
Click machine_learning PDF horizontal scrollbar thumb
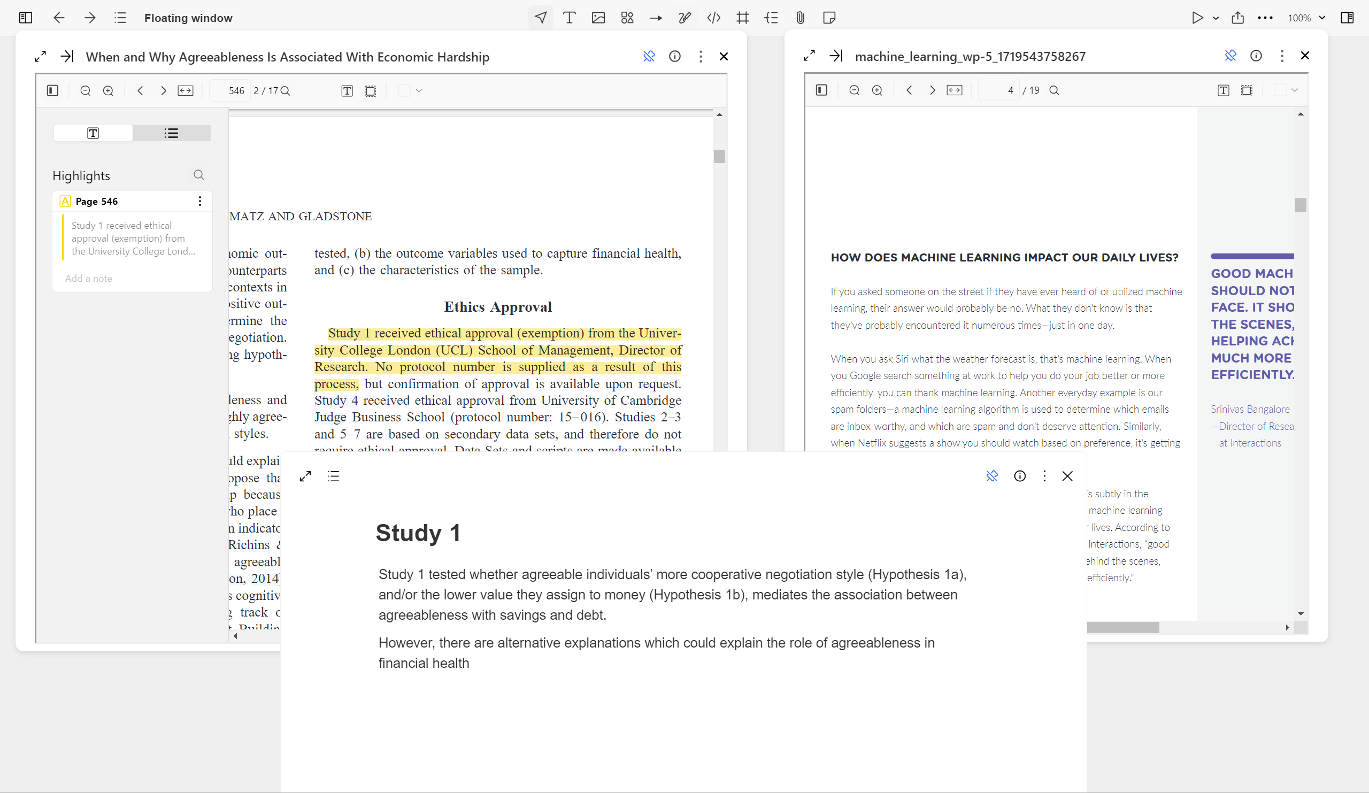[x=1123, y=627]
